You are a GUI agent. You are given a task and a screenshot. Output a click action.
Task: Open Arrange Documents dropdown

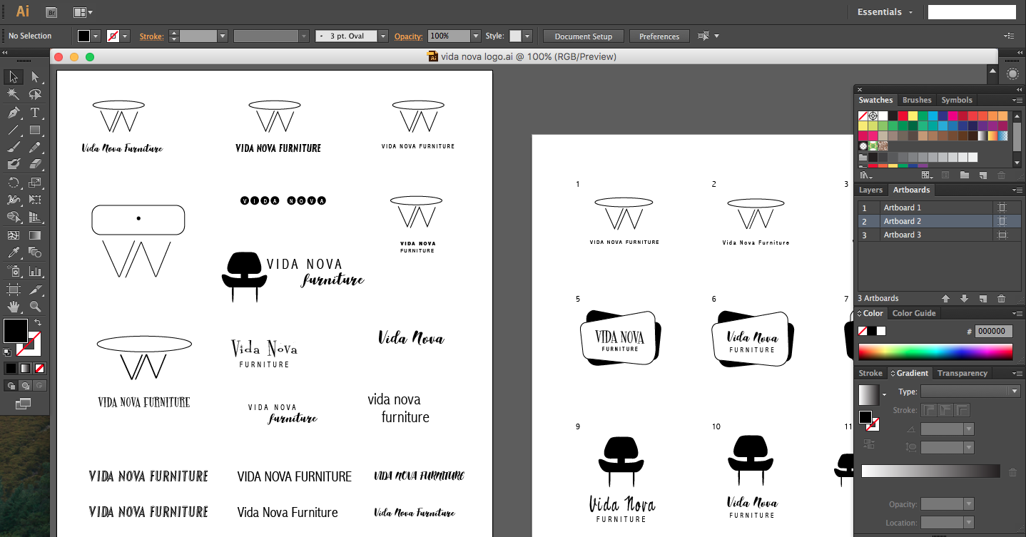click(x=83, y=12)
